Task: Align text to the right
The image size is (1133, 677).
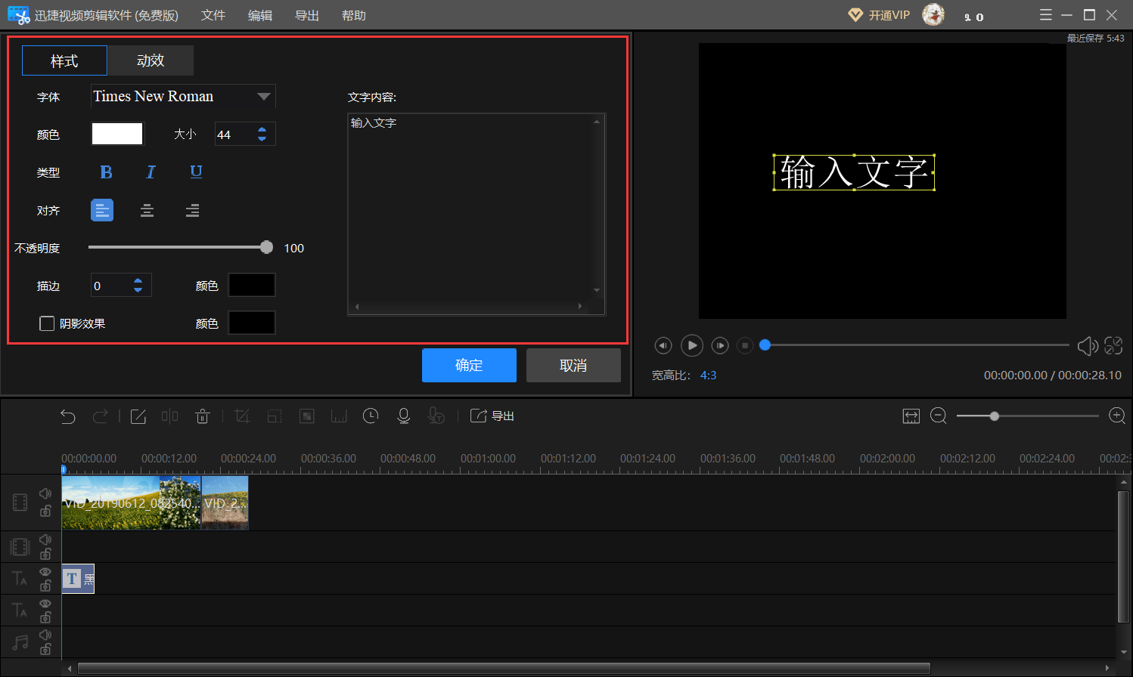Action: (x=193, y=210)
